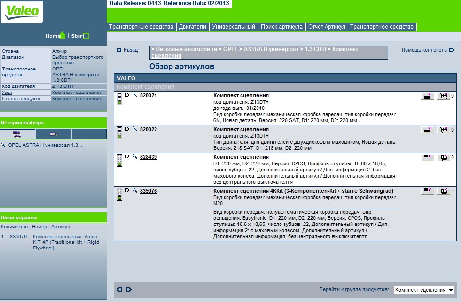This screenshot has width=461, height=302.
Task: Click Назад back link text
Action: [131, 50]
